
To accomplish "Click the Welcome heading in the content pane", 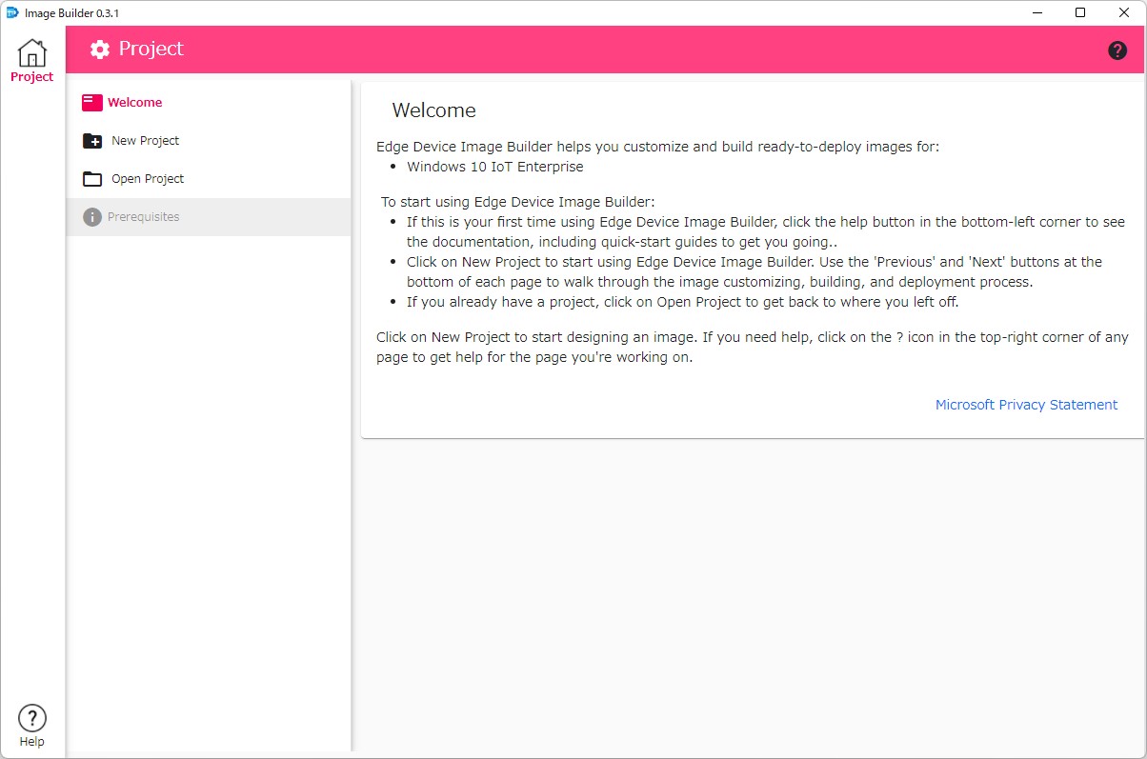I will [434, 110].
